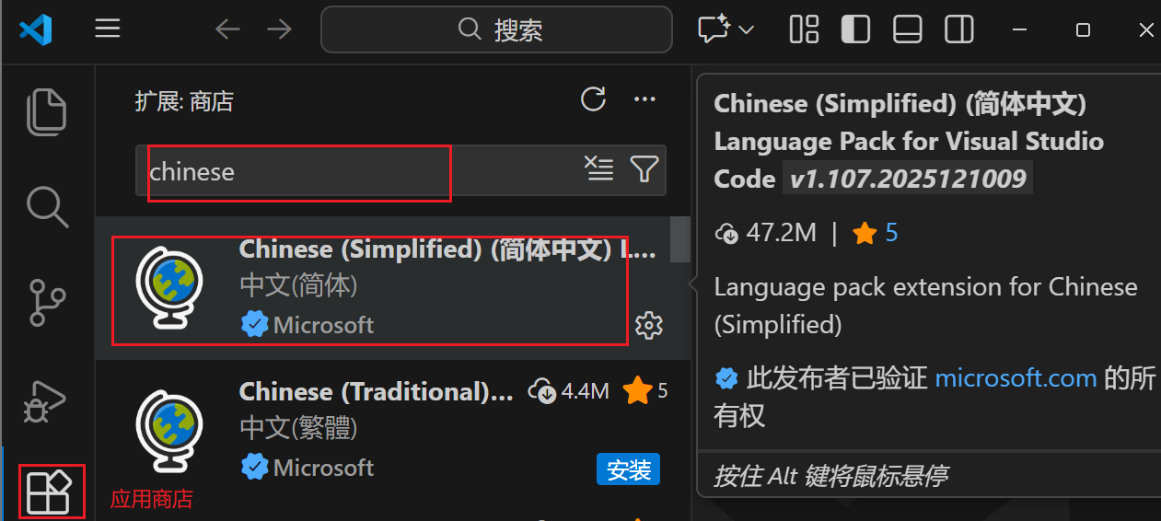Toggle the primary side bar visibility
The width and height of the screenshot is (1161, 521).
click(x=856, y=29)
